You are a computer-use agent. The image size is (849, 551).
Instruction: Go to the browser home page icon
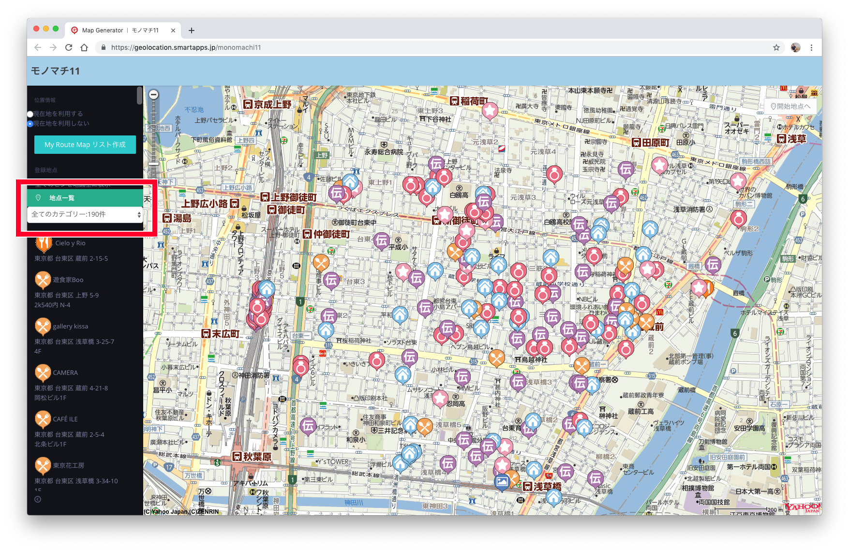pos(84,47)
